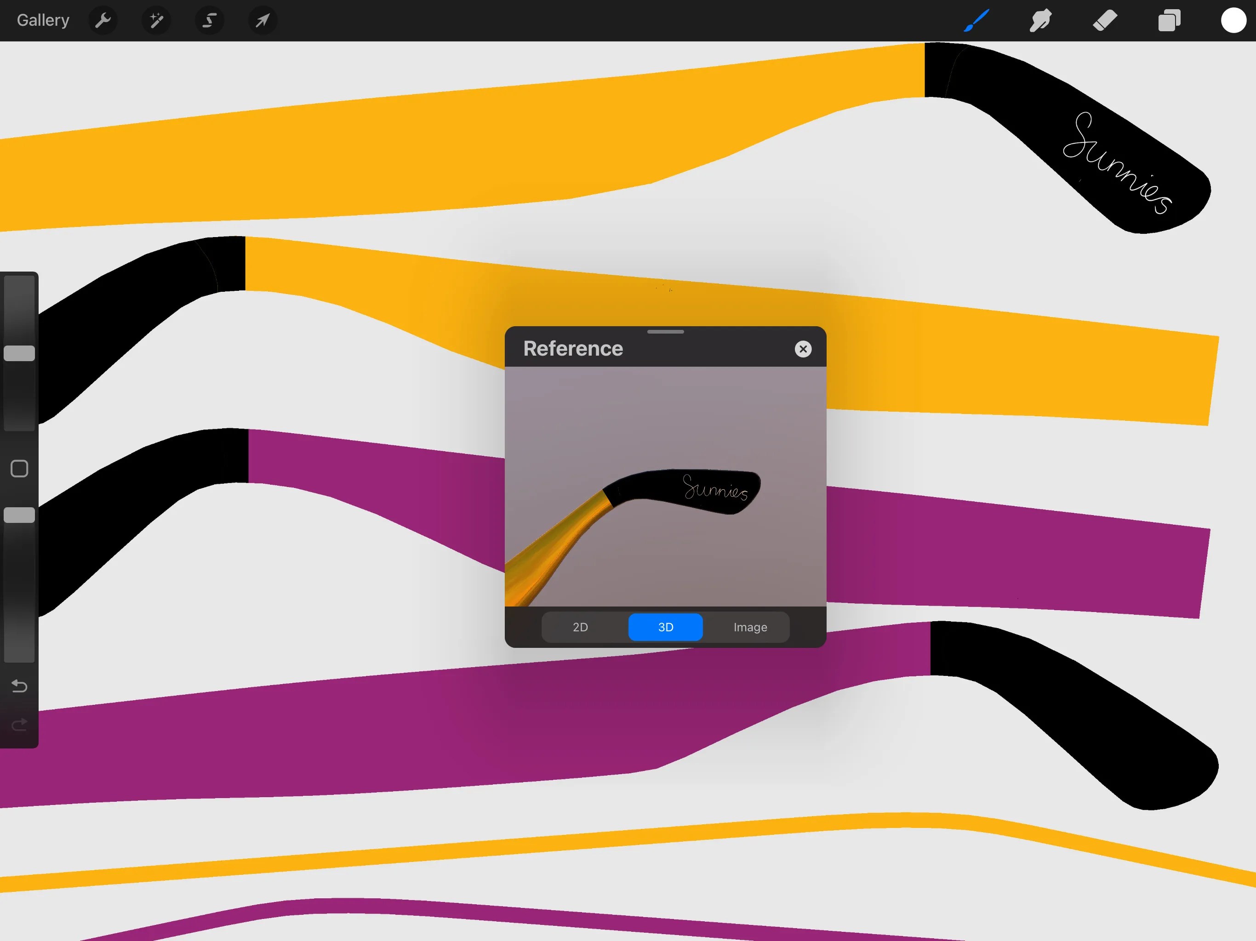Open the Actions menu with the wrench icon
1256x941 pixels.
(x=103, y=20)
